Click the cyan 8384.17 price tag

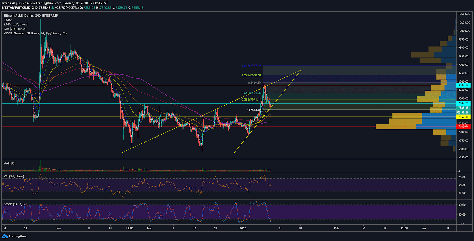coord(463,85)
